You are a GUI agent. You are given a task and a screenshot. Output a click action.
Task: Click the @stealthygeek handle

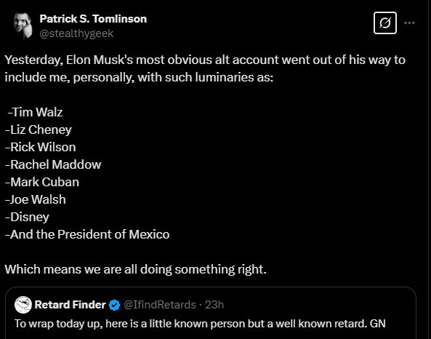[x=76, y=33]
